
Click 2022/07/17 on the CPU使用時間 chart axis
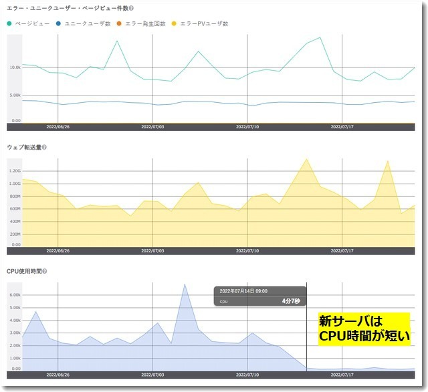tap(342, 375)
